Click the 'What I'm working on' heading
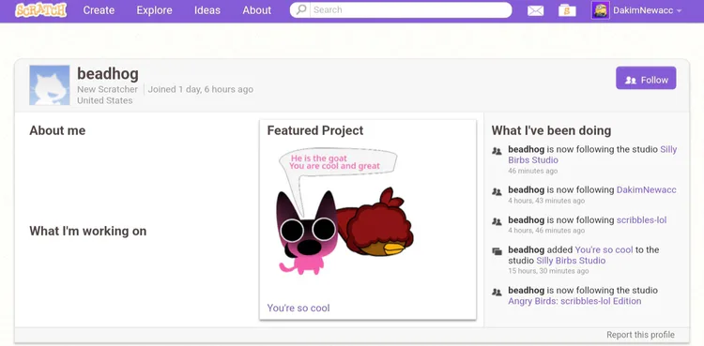704x346 pixels. [x=88, y=231]
